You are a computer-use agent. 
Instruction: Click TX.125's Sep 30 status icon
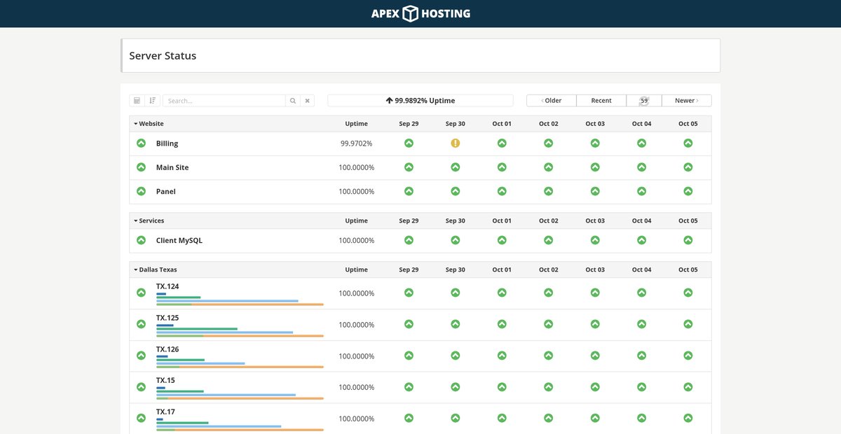[x=456, y=324]
